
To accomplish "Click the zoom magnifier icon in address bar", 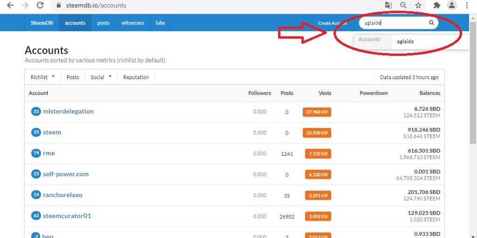I will 403,5.
